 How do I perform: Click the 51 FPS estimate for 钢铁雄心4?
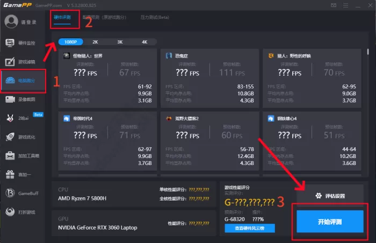(334, 135)
